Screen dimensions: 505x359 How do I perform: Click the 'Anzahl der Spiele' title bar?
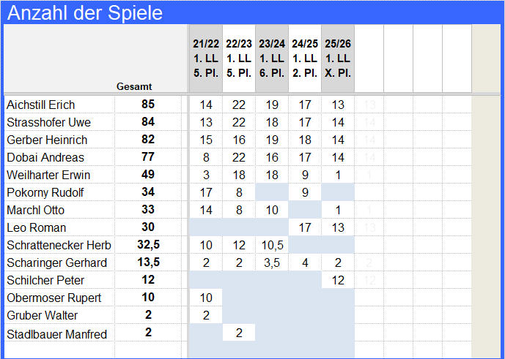point(252,12)
